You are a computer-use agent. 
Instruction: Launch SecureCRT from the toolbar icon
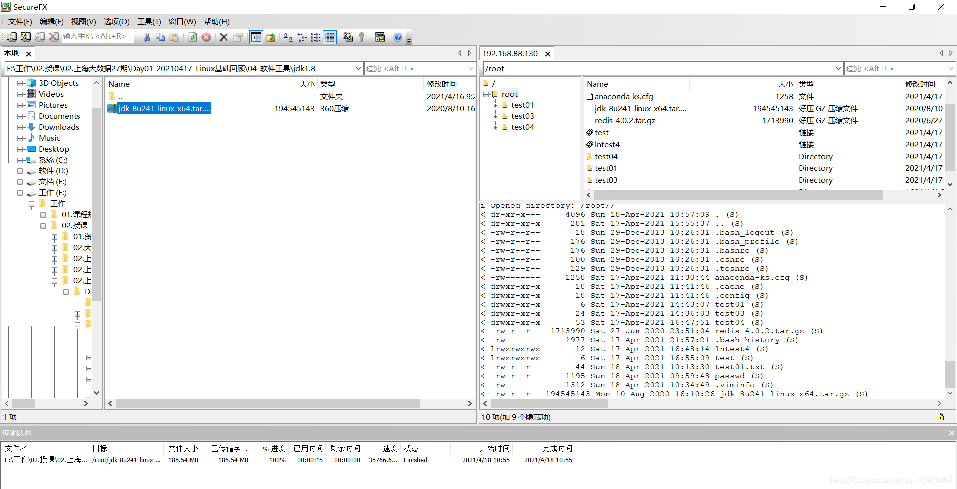(x=348, y=37)
